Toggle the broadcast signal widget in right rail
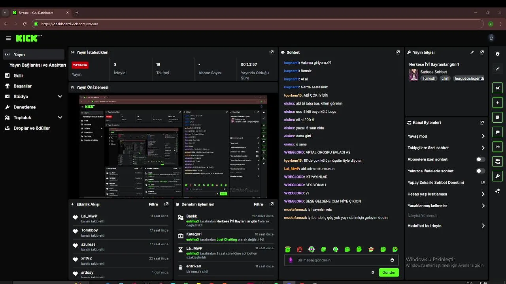 (497, 147)
